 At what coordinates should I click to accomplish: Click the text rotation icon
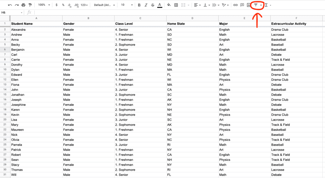click(x=224, y=5)
